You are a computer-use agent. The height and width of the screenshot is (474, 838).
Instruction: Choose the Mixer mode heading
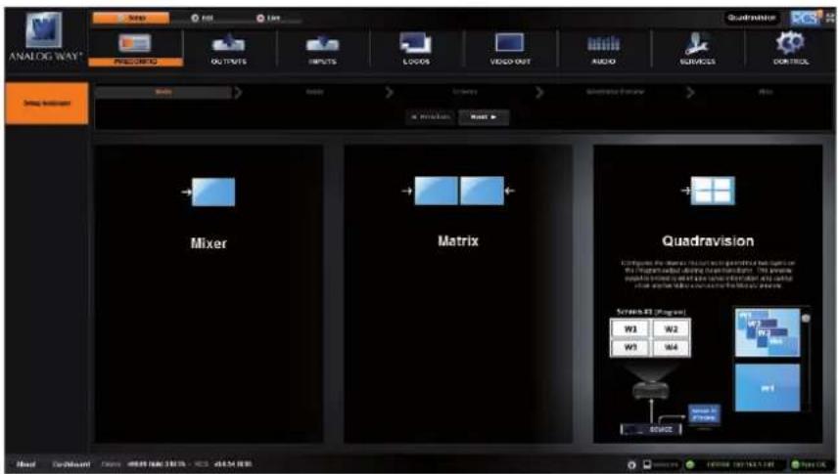209,243
